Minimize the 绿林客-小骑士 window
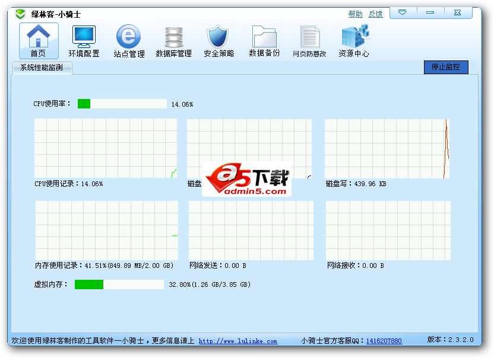Screen dimensions: 494x358 430,13
